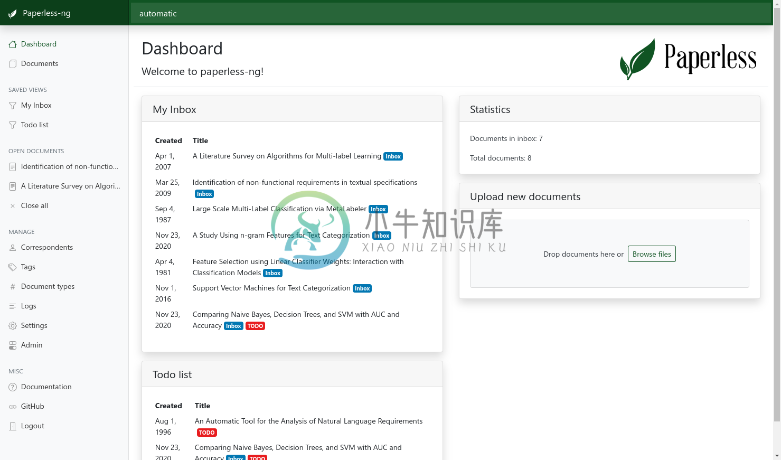
Task: Click the My Inbox widget header
Action: point(292,109)
